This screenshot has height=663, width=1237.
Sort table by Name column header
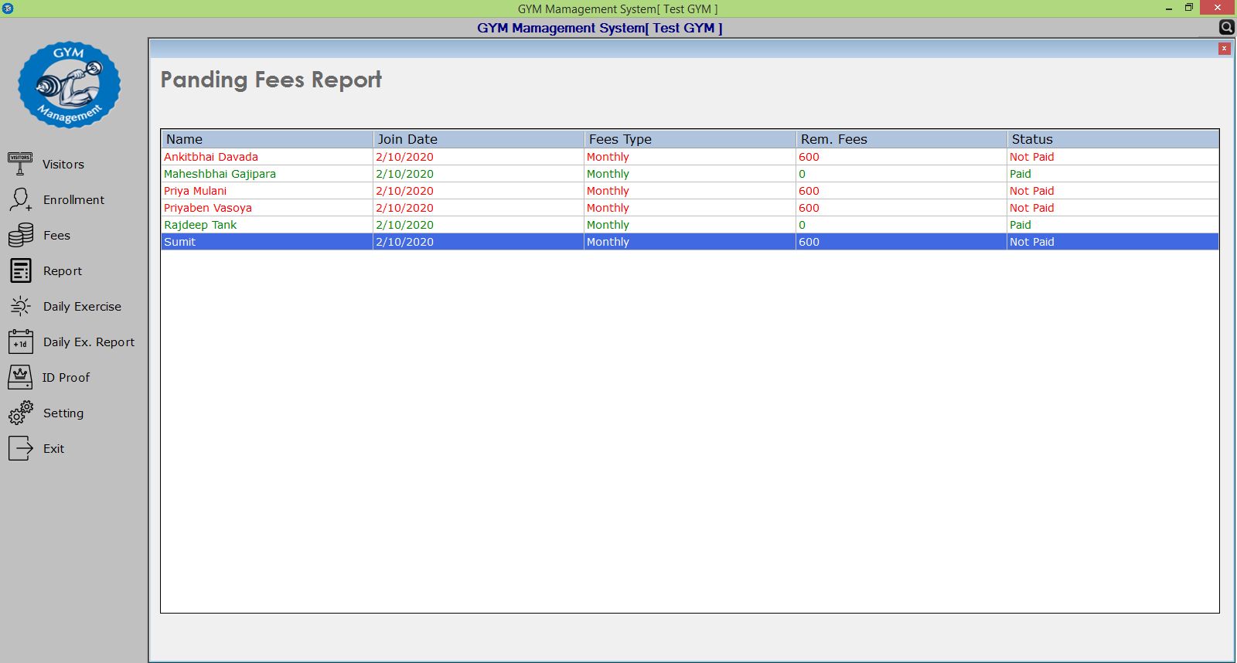click(267, 139)
